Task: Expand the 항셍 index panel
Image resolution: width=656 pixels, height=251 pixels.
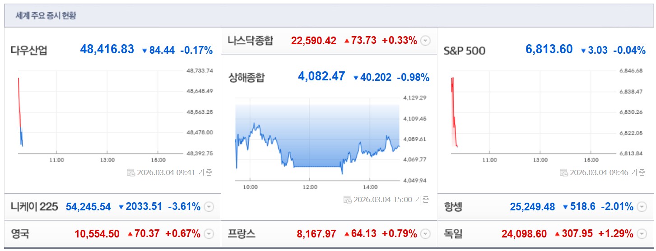Action: coord(642,207)
